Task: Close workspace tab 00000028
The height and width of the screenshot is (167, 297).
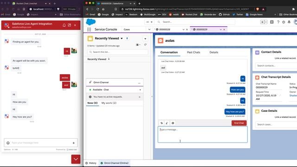Action: [x=187, y=30]
